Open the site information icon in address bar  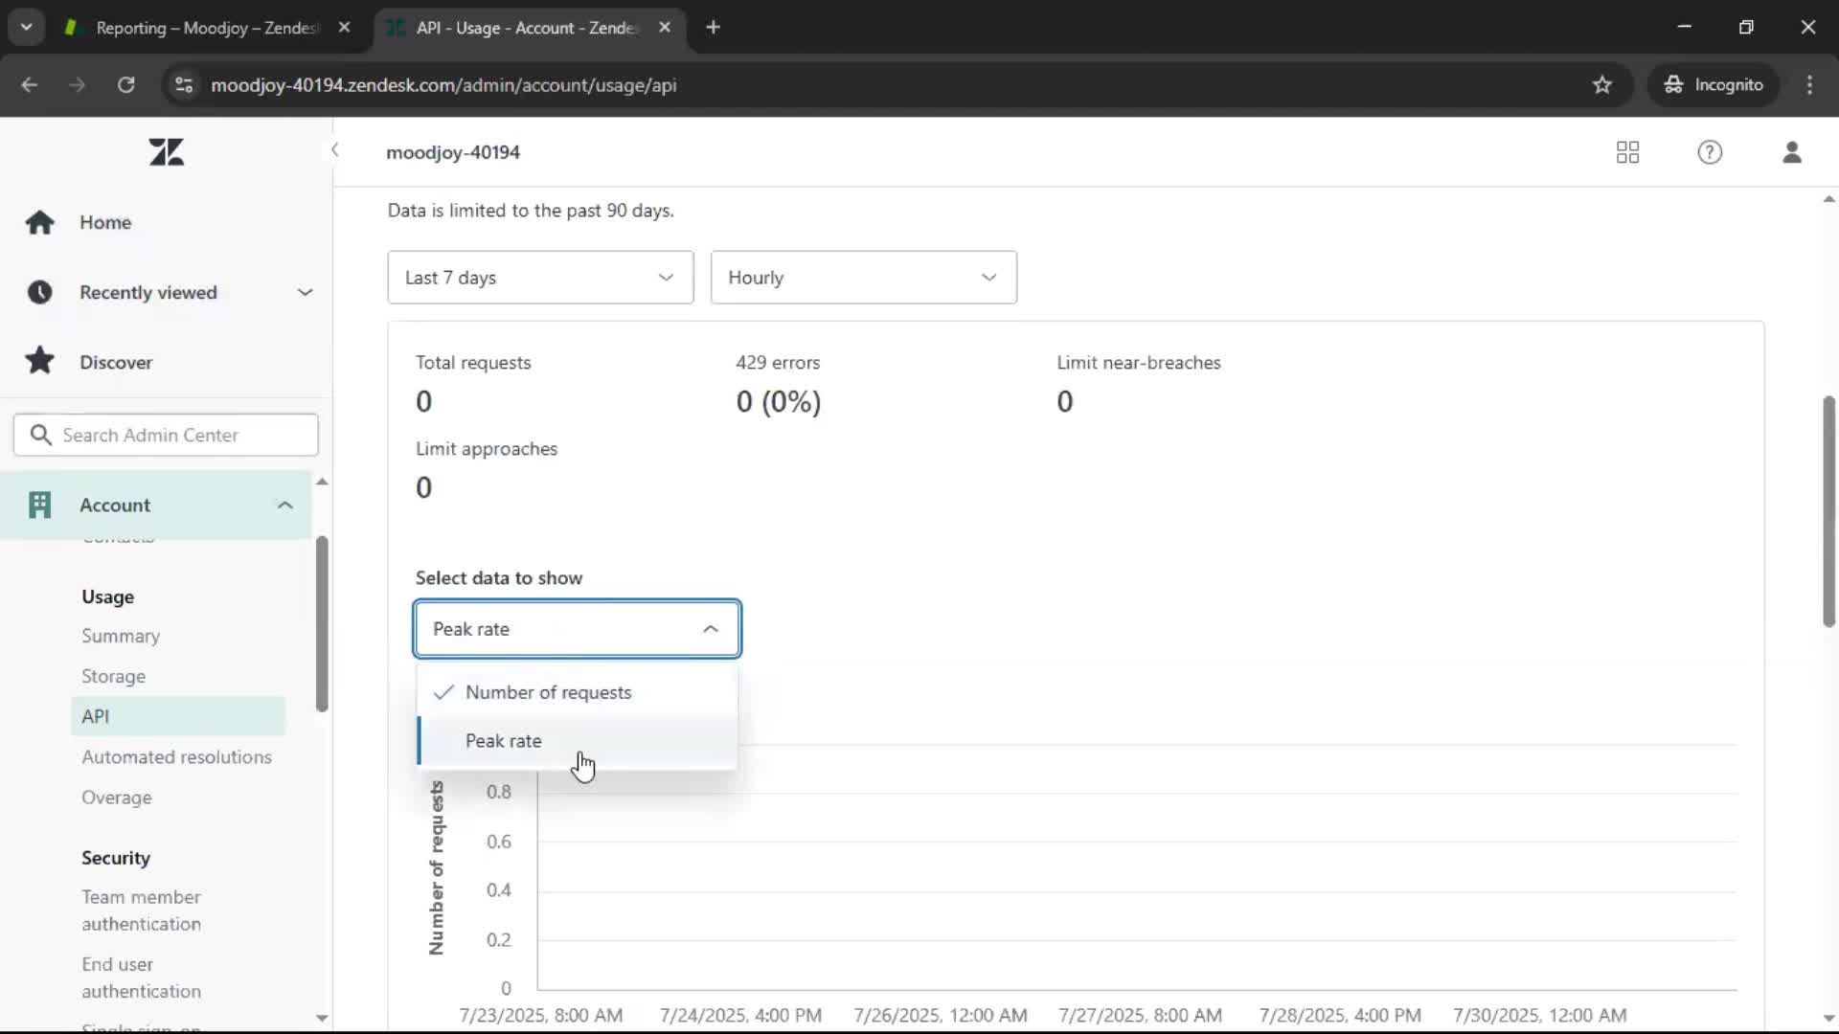click(184, 85)
